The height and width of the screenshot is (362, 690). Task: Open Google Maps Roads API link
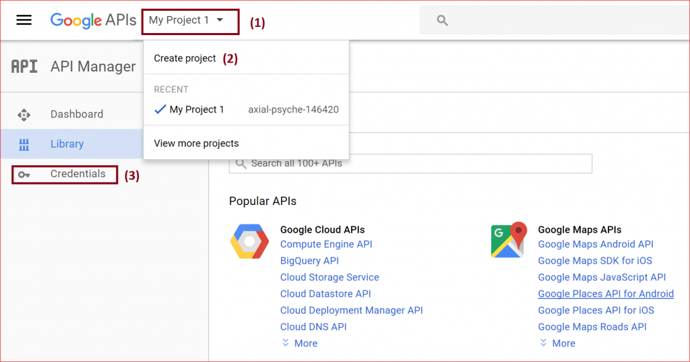click(592, 327)
